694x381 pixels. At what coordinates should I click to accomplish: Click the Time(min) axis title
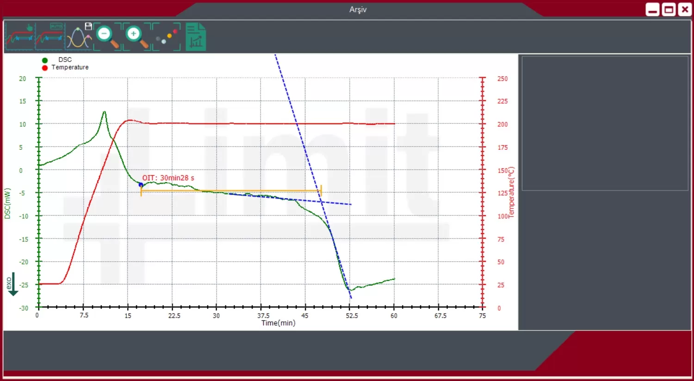point(279,323)
